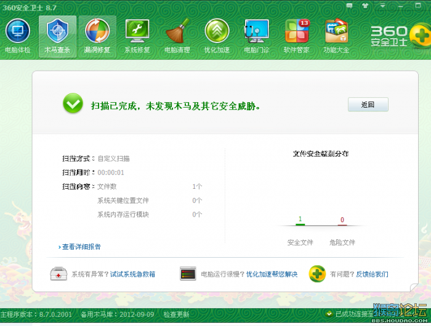Click the 360安全卫士 logo
The height and width of the screenshot is (326, 431).
400,36
